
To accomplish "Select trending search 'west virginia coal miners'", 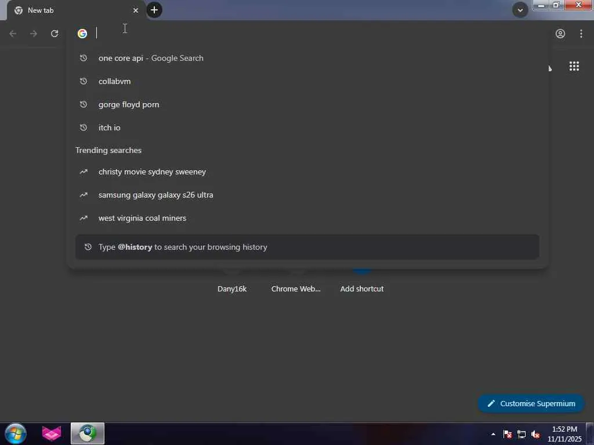I will pyautogui.click(x=307, y=218).
